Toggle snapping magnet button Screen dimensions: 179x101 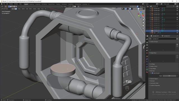pyautogui.click(x=73, y=6)
